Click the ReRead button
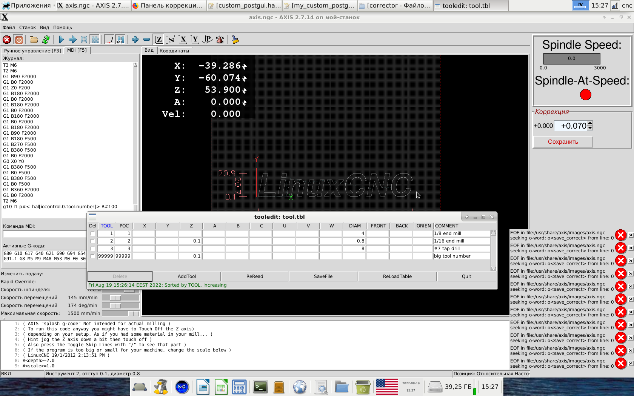 tap(255, 276)
